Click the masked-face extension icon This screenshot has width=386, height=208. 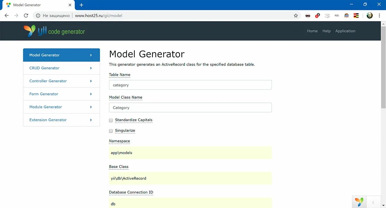point(308,15)
